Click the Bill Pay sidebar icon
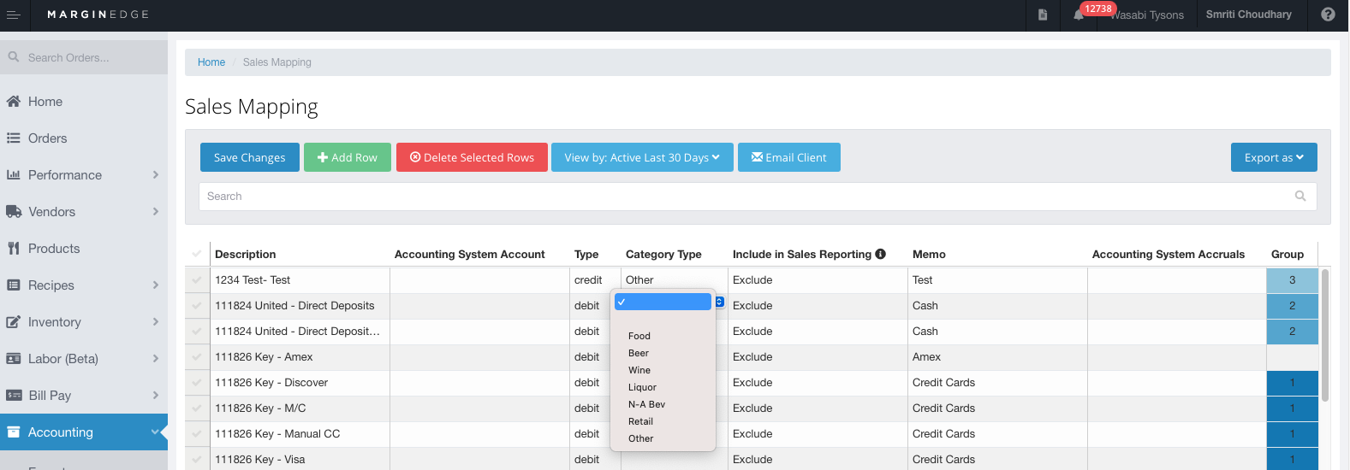Screen dimensions: 1350x470 click(14, 396)
